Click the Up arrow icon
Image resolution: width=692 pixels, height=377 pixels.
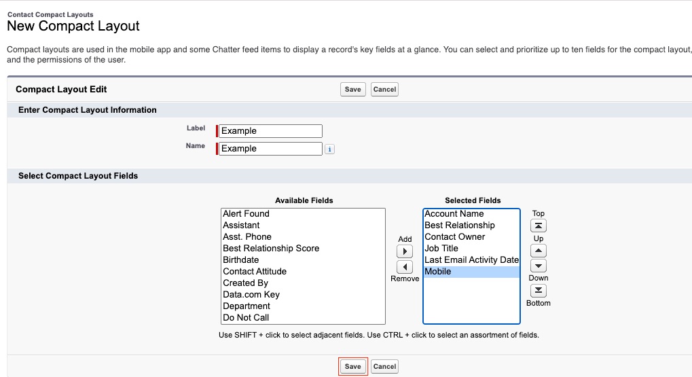coord(538,251)
